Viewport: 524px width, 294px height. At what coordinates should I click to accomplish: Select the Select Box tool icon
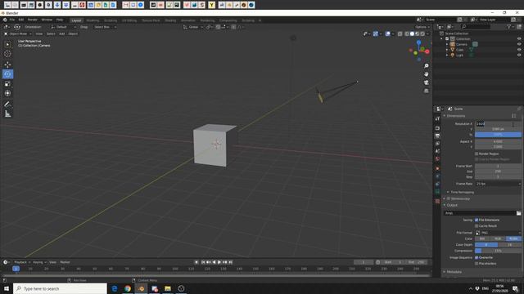[7, 44]
